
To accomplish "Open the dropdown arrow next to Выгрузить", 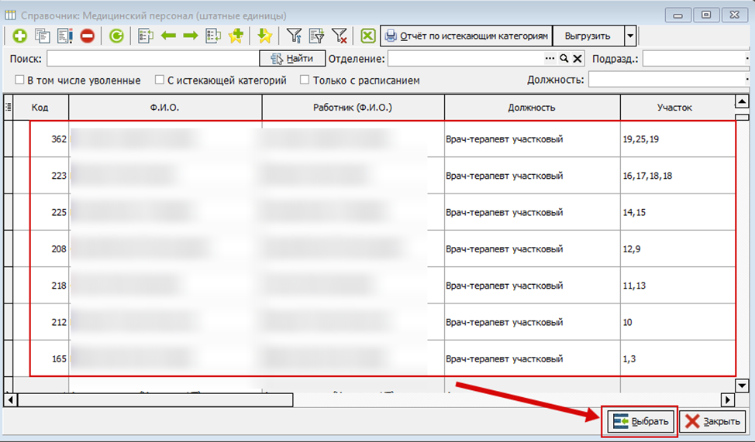I will coord(630,36).
